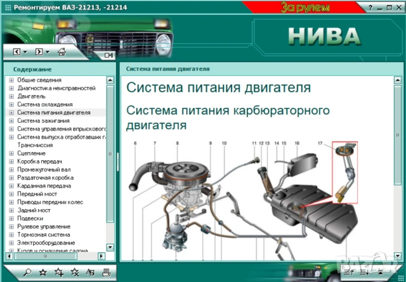Expand the Сцепление tree node
Image resolution: width=406 pixels, height=282 pixels.
pos(11,153)
